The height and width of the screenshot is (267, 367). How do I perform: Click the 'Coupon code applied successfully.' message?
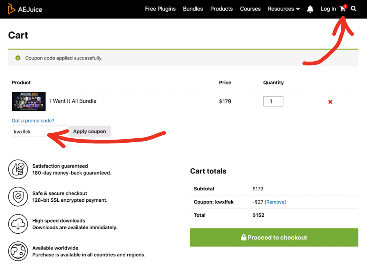click(x=63, y=58)
